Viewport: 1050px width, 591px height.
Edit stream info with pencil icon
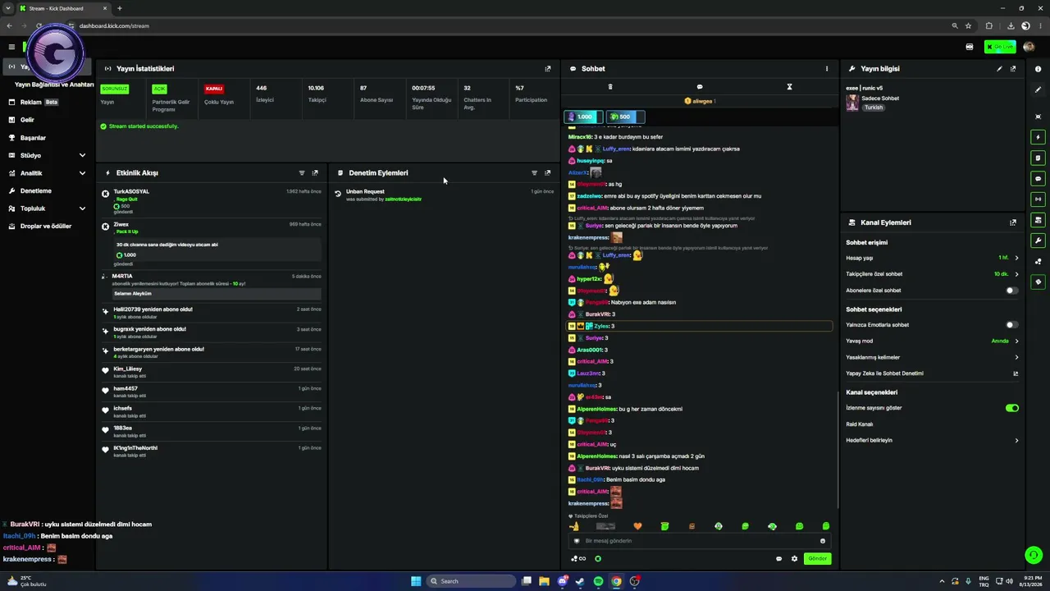click(999, 69)
